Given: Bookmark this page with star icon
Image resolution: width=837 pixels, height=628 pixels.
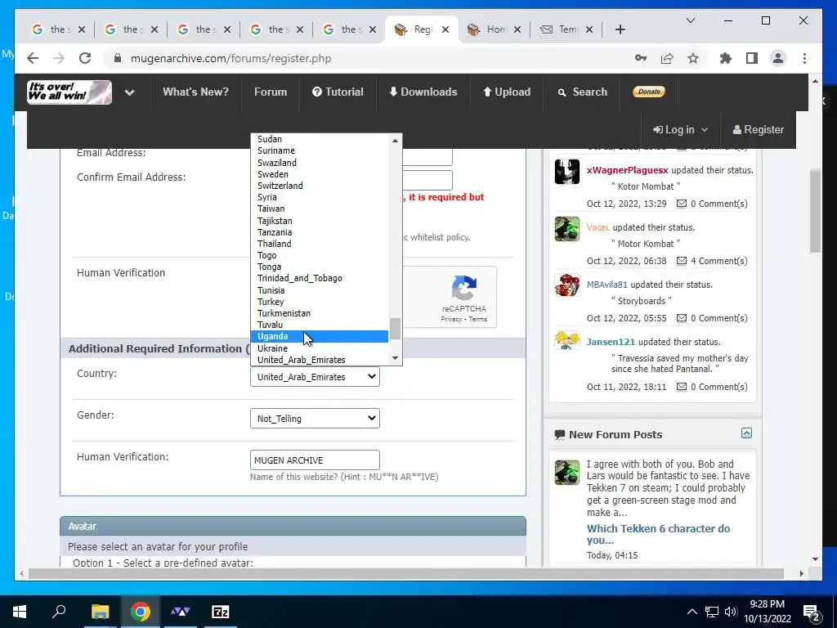Looking at the screenshot, I should [x=693, y=58].
